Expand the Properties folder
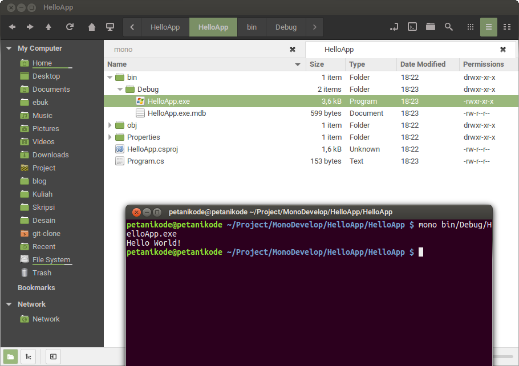Viewport: 519px width, 366px height. 110,137
